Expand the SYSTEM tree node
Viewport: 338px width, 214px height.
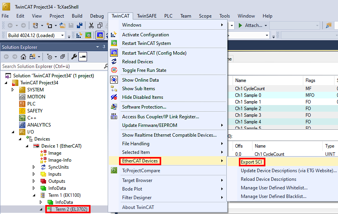coord(13,90)
